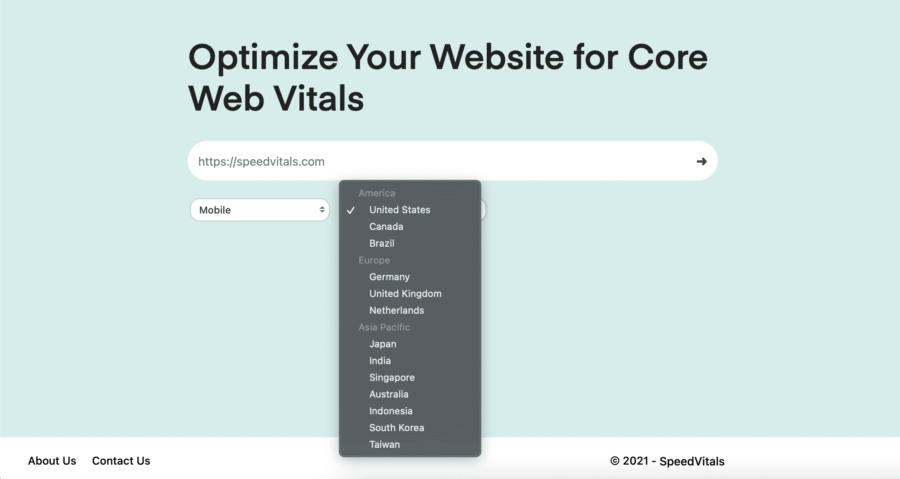This screenshot has height=479, width=900.
Task: Select United States from location list
Action: 399,210
